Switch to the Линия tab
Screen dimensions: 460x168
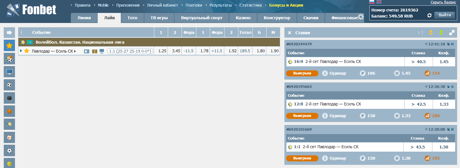pyautogui.click(x=84, y=18)
